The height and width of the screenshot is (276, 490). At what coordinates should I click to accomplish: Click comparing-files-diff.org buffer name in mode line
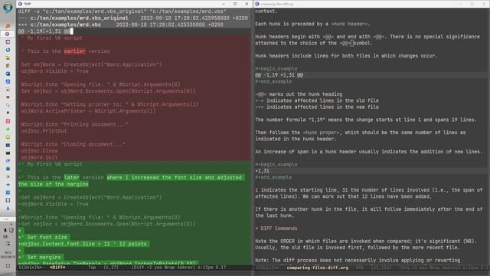point(317,268)
